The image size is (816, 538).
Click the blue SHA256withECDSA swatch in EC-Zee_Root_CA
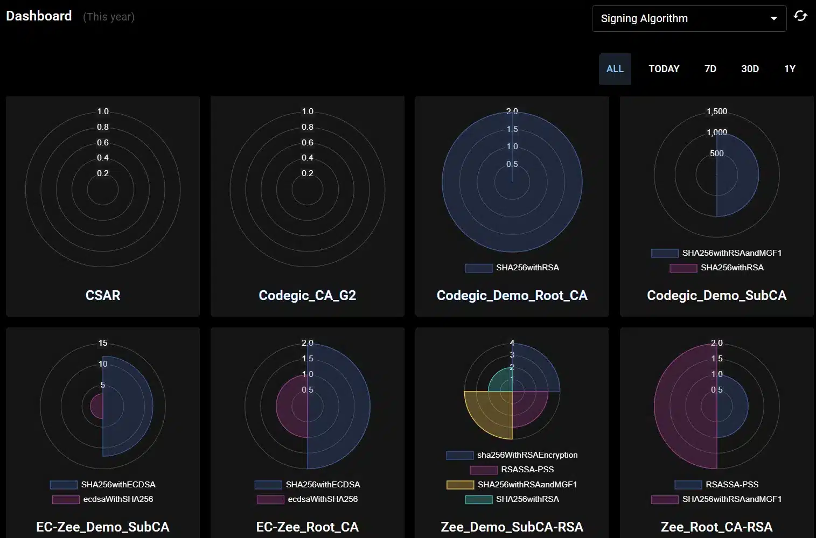pyautogui.click(x=268, y=485)
